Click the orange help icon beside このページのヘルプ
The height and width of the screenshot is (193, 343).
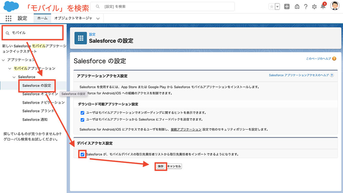334,58
